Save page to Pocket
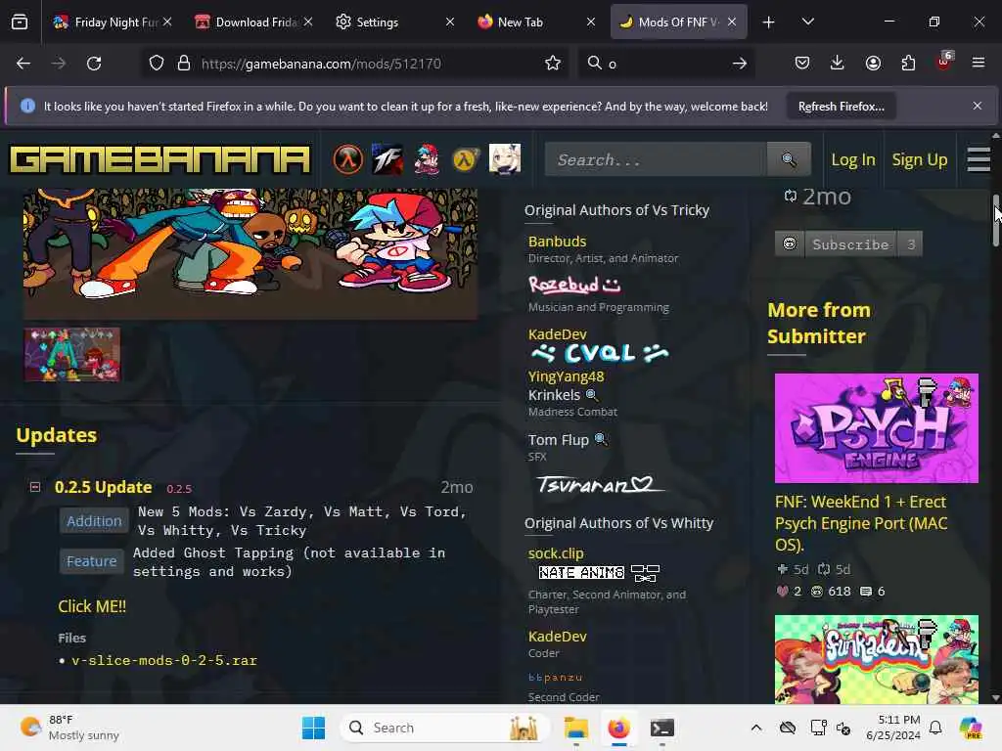The height and width of the screenshot is (751, 1002). 802,63
